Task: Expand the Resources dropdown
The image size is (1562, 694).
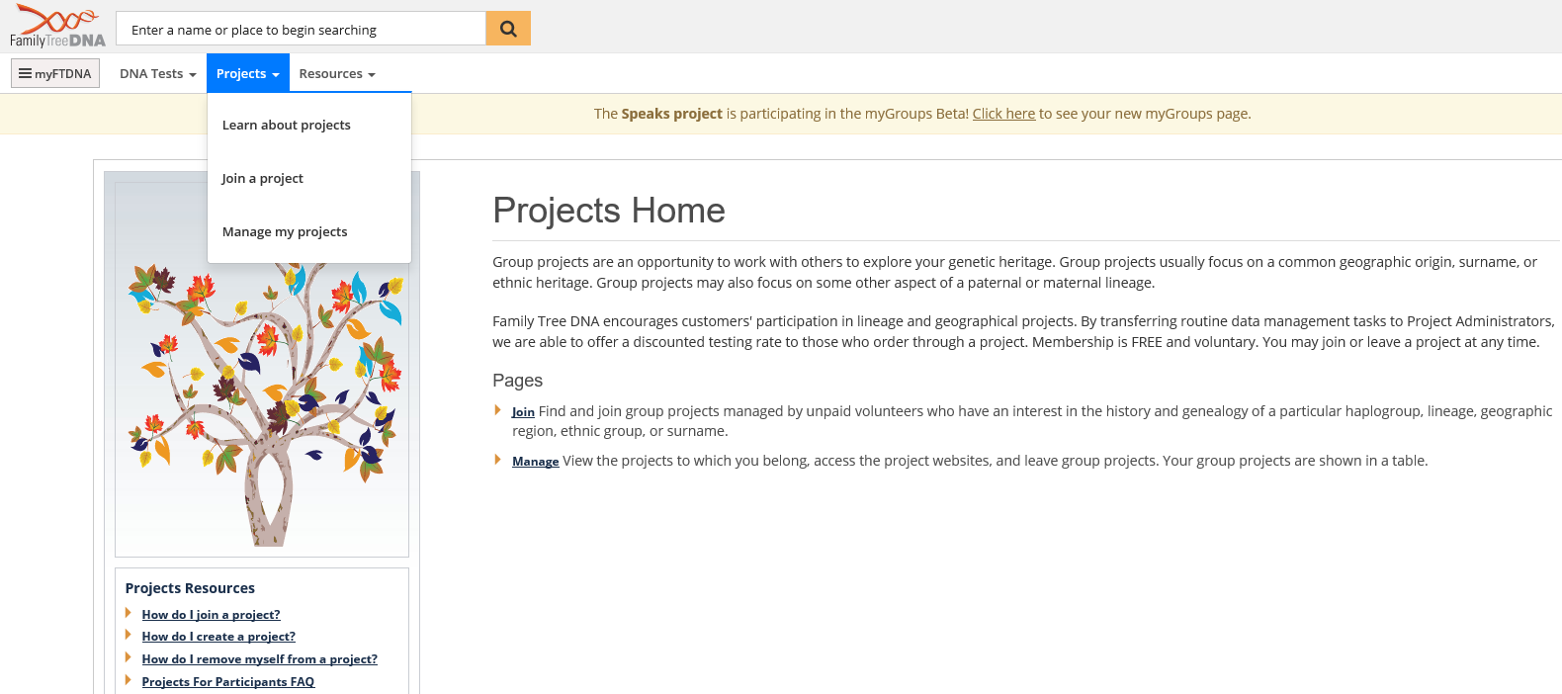Action: (337, 74)
